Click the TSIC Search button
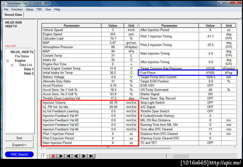The width and height of the screenshot is (243, 167). pos(19,154)
